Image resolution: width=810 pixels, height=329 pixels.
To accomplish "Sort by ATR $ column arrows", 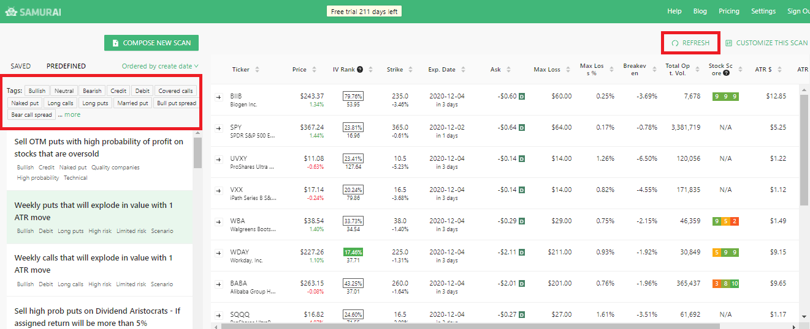I will tap(779, 70).
